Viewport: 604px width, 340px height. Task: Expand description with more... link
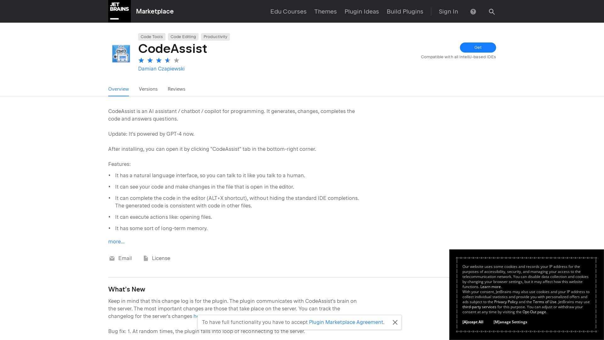click(x=116, y=241)
